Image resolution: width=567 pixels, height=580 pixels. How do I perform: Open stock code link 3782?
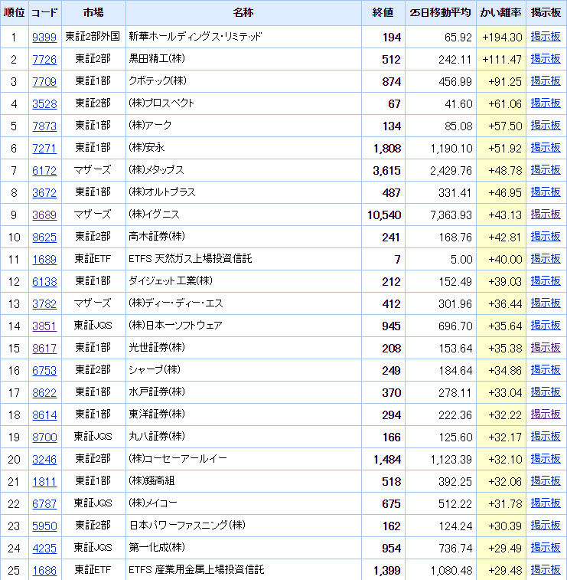[x=44, y=303]
